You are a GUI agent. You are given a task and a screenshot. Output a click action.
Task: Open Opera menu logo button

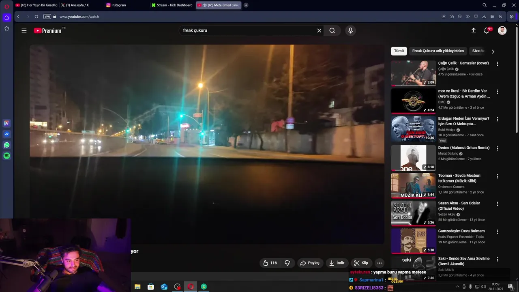pos(6,6)
